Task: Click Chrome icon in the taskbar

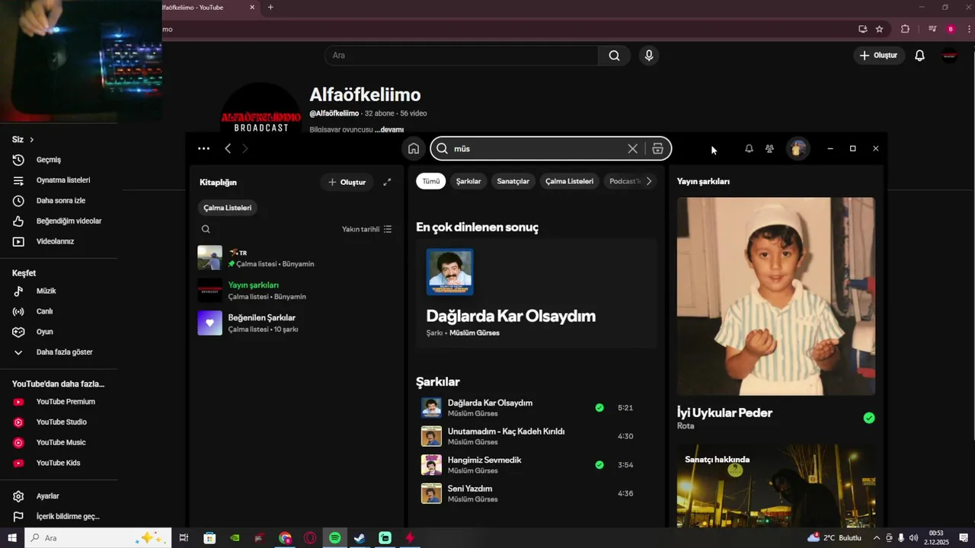Action: [285, 538]
